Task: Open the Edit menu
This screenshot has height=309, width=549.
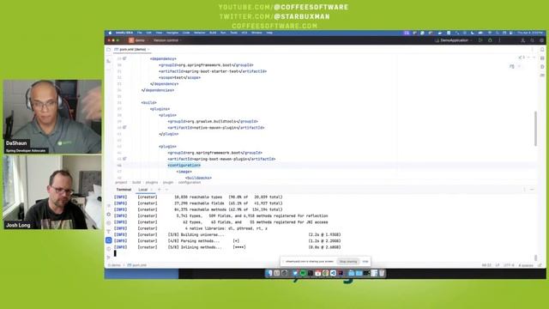Action: [148, 33]
